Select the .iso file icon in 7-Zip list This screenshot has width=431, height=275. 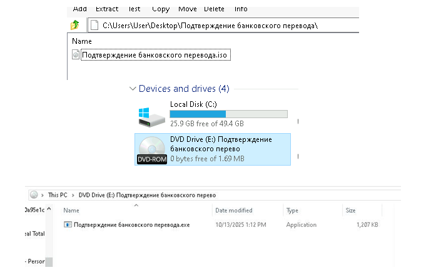[x=76, y=54]
